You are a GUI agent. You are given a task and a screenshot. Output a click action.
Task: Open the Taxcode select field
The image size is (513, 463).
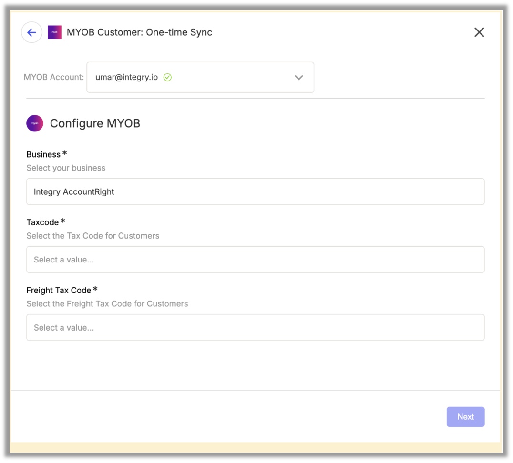point(255,260)
